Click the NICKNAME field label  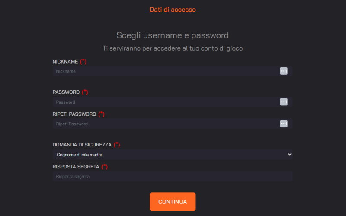(x=65, y=62)
